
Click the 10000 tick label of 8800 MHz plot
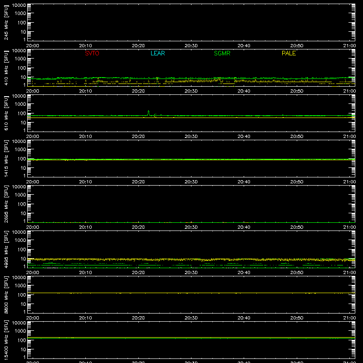click(x=19, y=278)
